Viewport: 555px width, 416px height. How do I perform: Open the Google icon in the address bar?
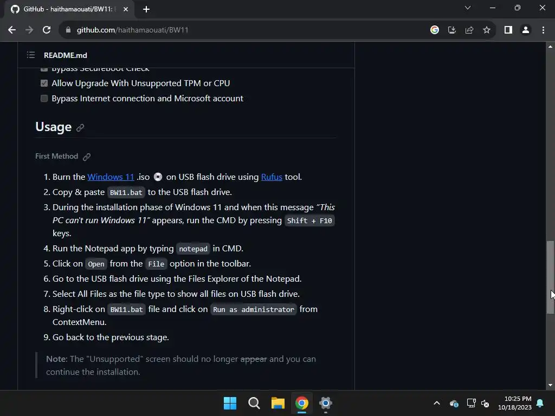435,30
